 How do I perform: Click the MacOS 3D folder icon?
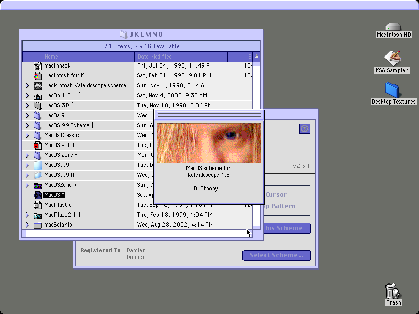click(x=37, y=106)
